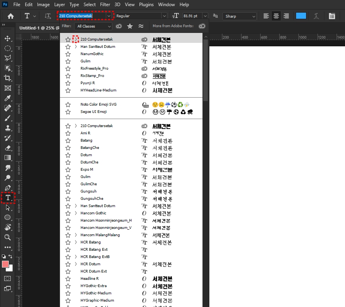The image size is (345, 307).
Task: Select the Eraser tool
Action: tap(8, 148)
